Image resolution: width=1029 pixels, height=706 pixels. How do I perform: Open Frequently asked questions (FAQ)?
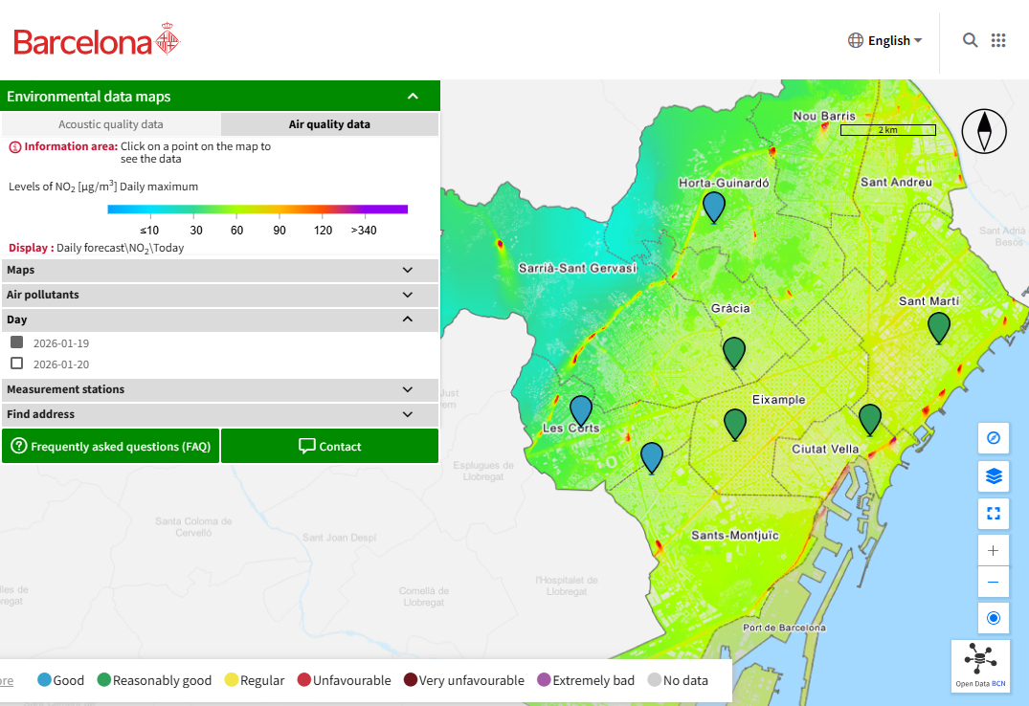(111, 446)
